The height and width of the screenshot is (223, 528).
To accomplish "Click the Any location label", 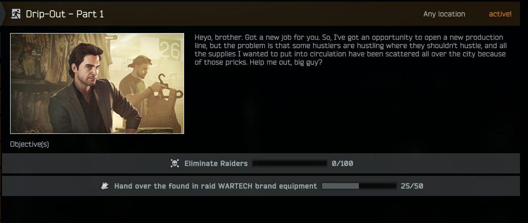I will 444,14.
